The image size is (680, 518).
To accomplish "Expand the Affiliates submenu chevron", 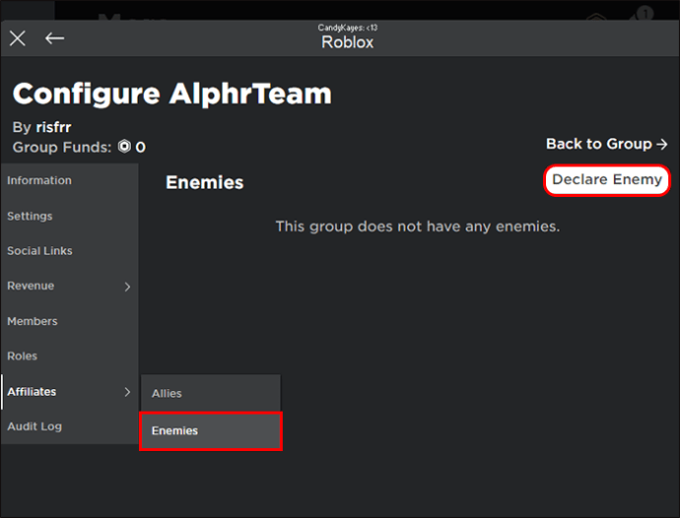I will point(127,392).
